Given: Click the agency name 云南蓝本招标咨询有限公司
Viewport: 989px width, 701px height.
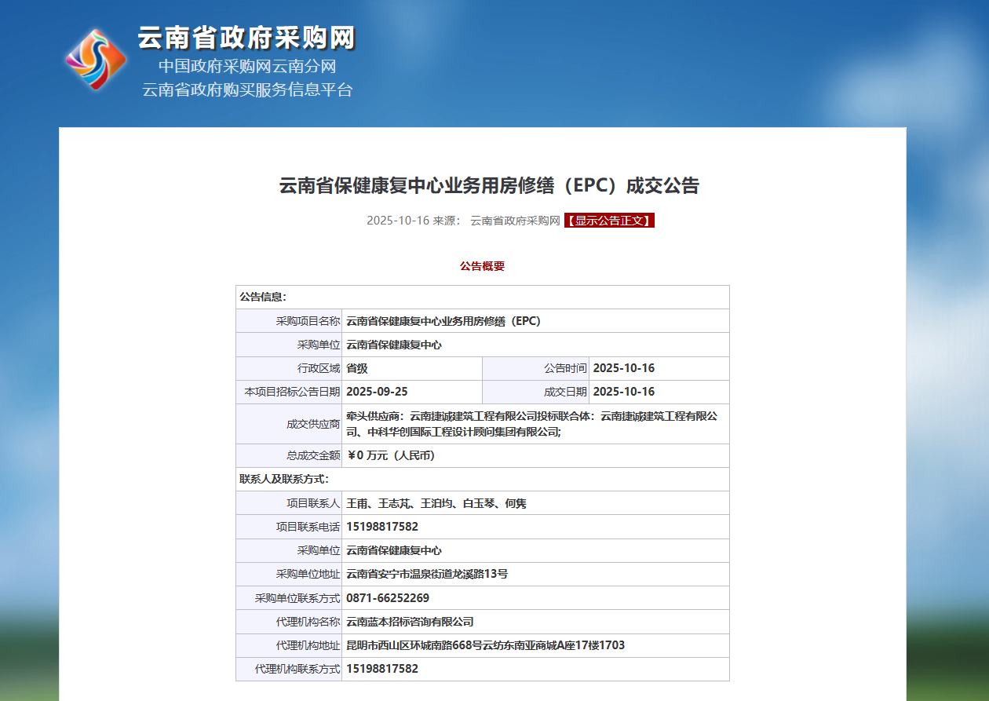Looking at the screenshot, I should point(410,622).
